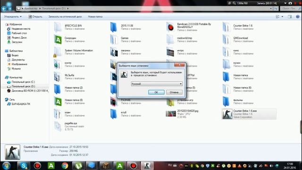Select the 2015203184620.jpg image file

pyautogui.click(x=171, y=114)
